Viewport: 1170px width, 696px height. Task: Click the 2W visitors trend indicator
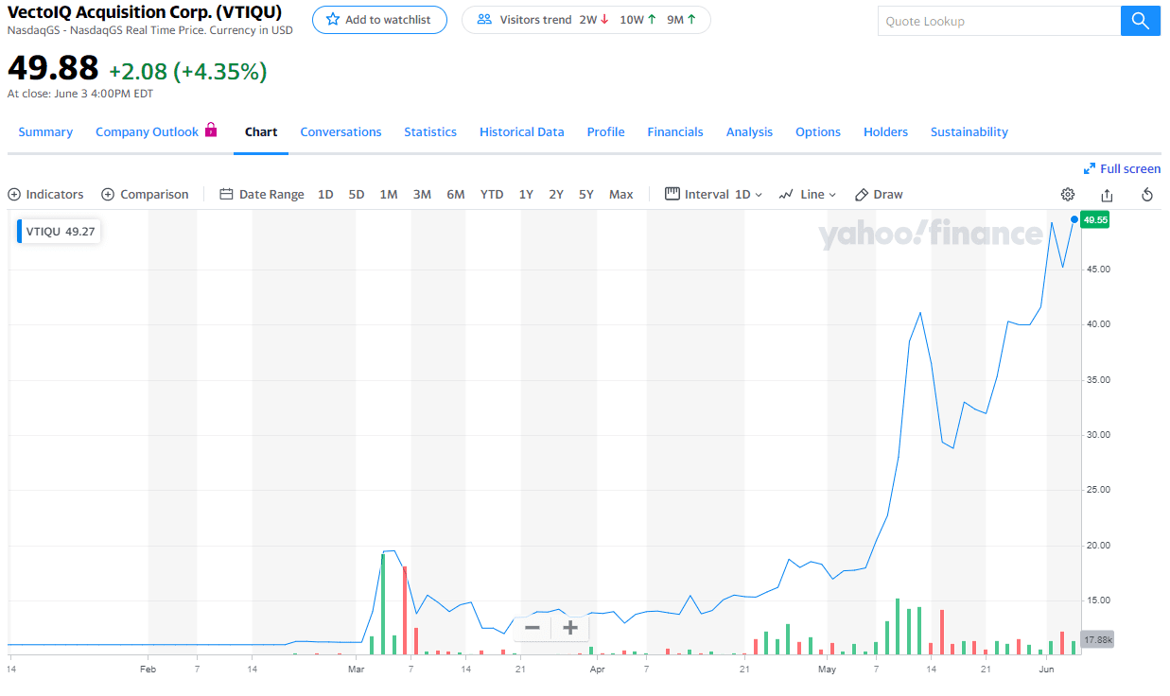point(594,20)
